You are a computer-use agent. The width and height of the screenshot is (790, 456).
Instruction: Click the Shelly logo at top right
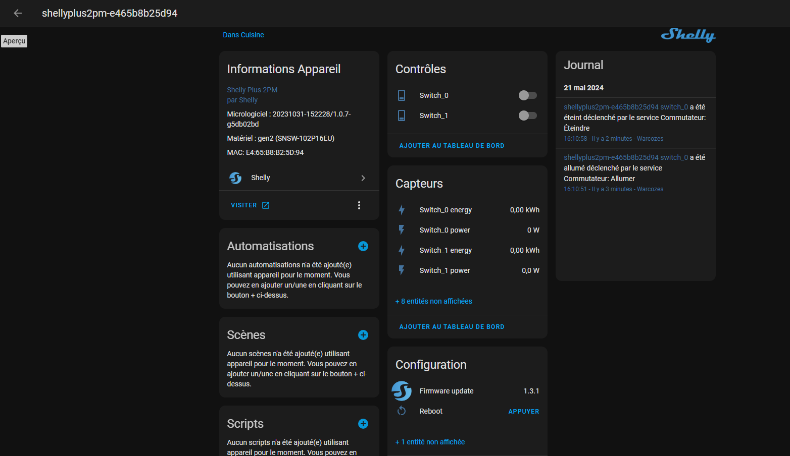coord(688,35)
